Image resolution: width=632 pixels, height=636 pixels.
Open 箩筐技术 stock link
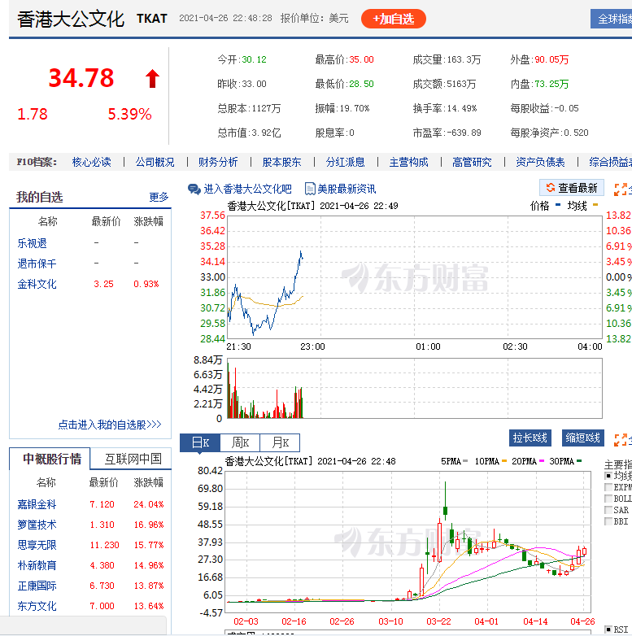click(x=37, y=525)
